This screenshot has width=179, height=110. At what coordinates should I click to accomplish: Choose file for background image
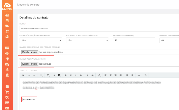[30, 52]
